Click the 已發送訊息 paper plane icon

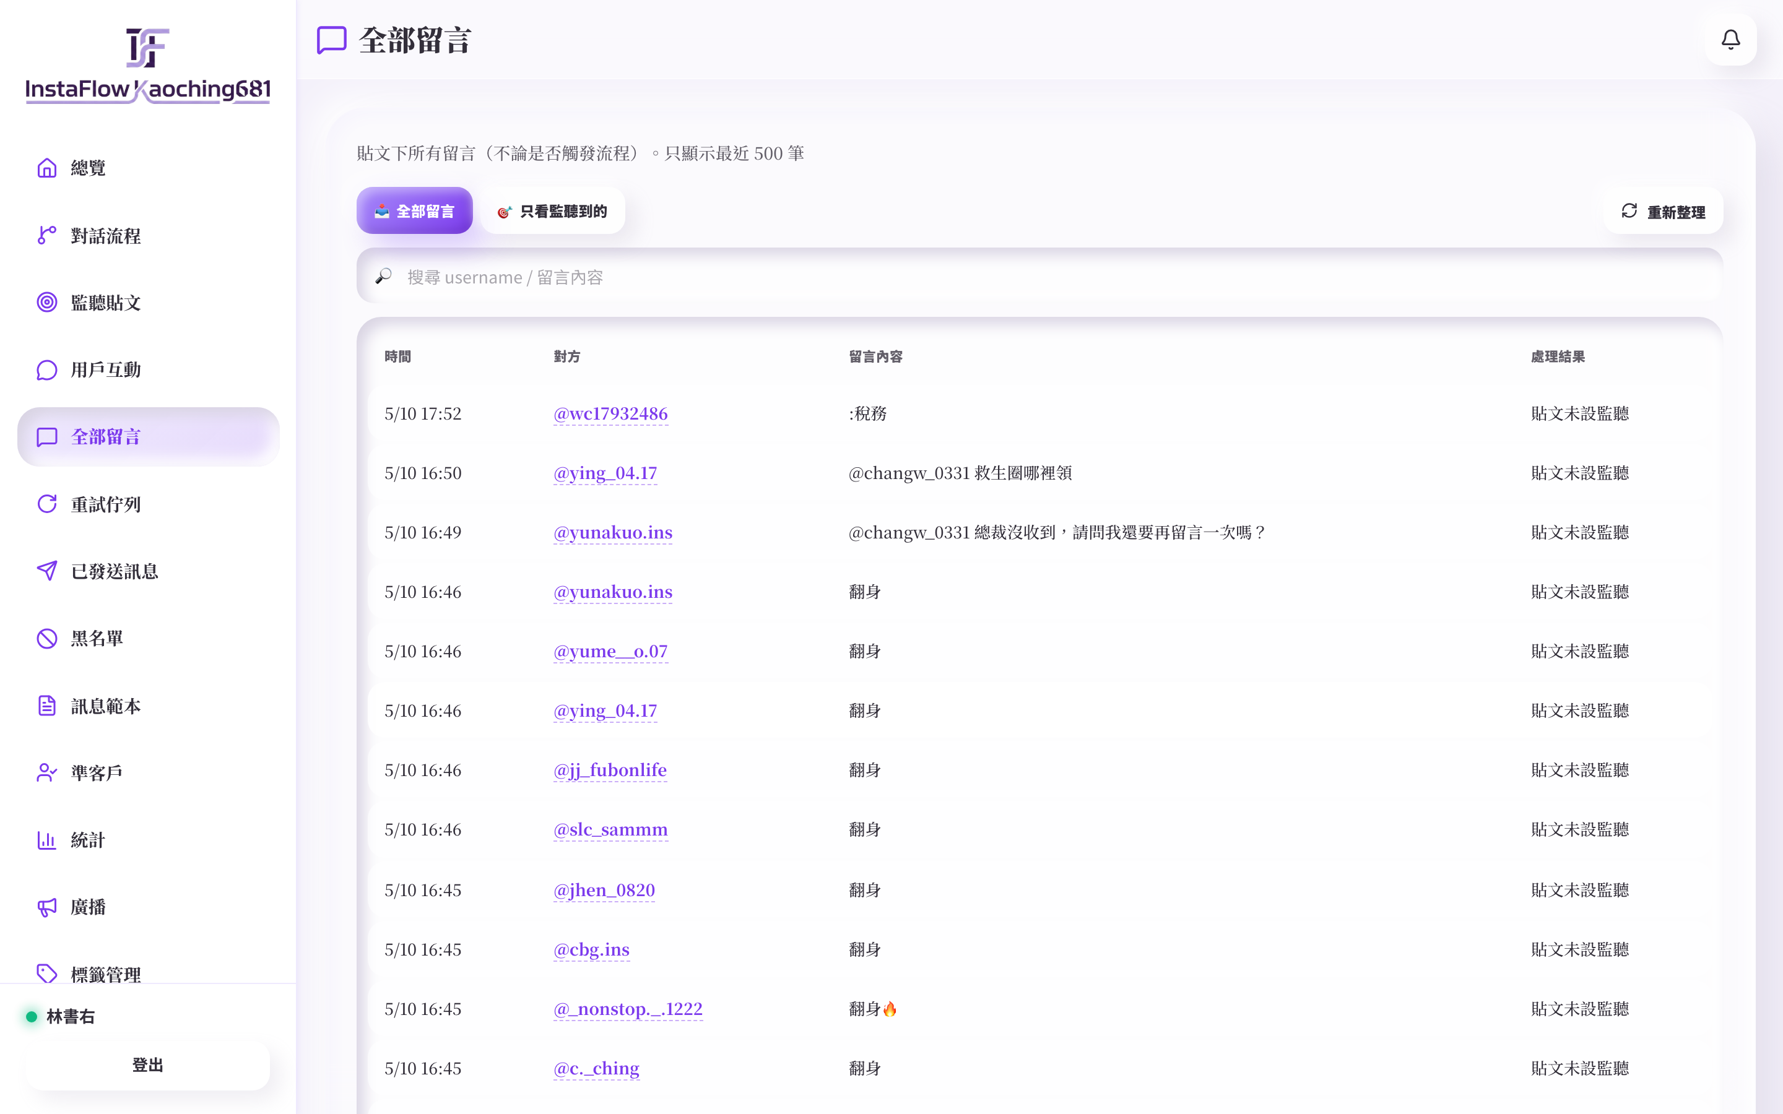click(x=47, y=571)
